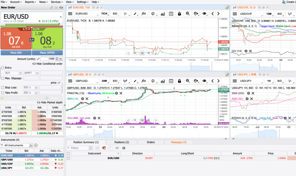This screenshot has height=176, width=296.
Task: Add an instrument with the green plus icon
Action: tap(36, 146)
